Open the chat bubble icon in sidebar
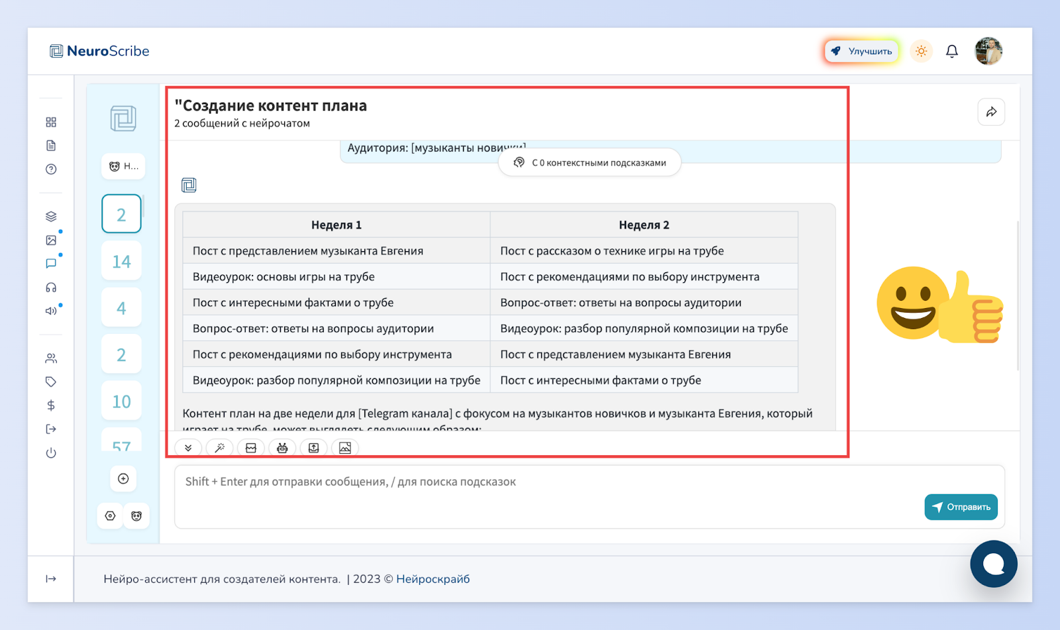 point(51,264)
